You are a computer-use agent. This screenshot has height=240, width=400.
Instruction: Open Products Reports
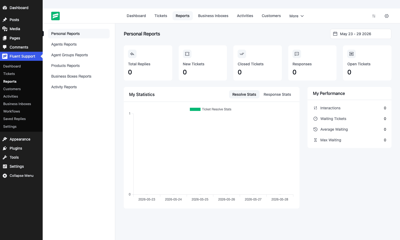click(x=79, y=66)
